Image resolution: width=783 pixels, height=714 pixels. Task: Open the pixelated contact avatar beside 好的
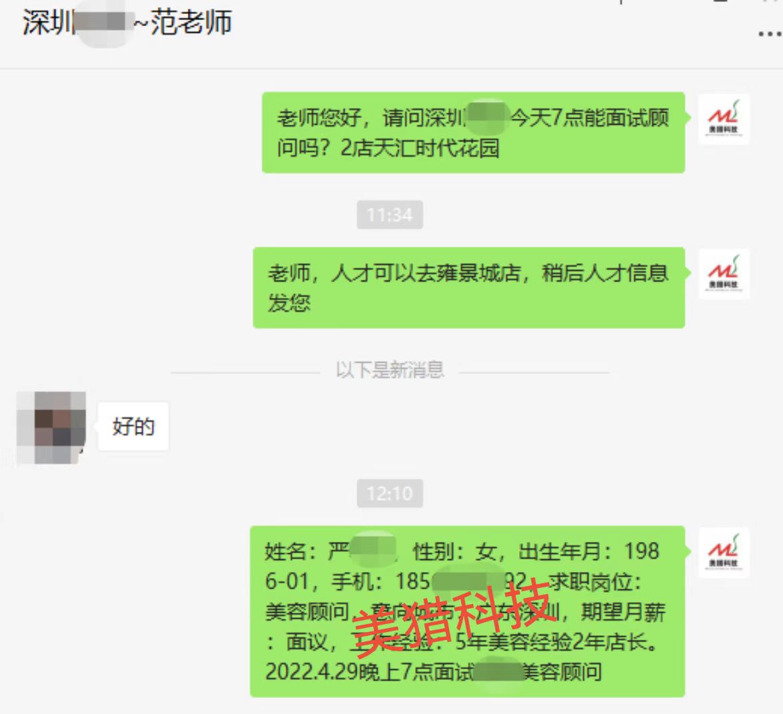(x=51, y=427)
